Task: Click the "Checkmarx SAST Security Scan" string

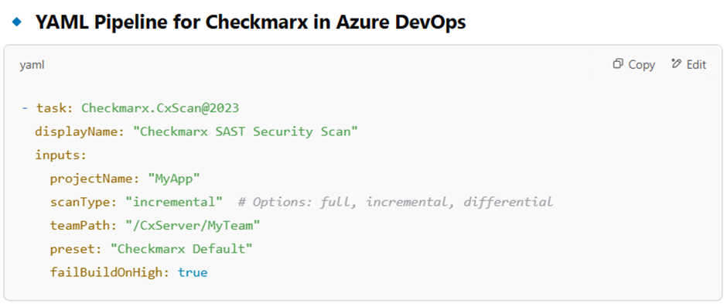Action: point(245,131)
